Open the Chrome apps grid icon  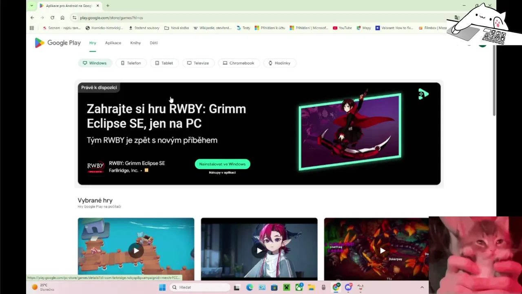(32, 28)
